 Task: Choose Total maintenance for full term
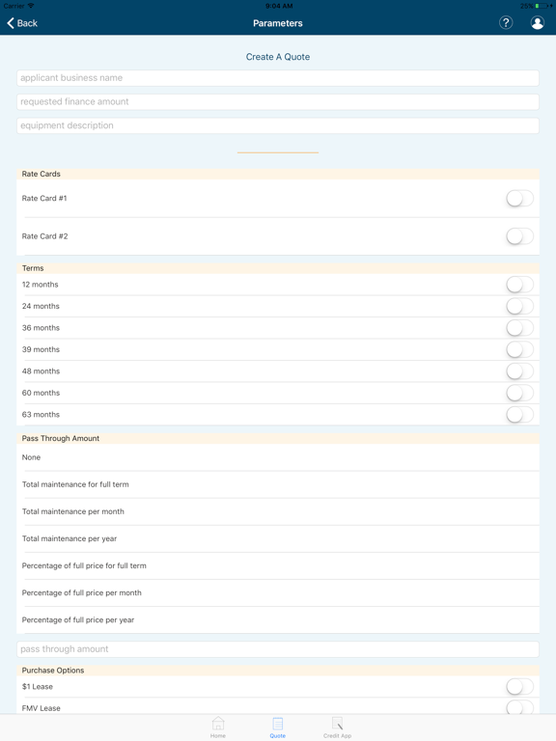pos(278,484)
